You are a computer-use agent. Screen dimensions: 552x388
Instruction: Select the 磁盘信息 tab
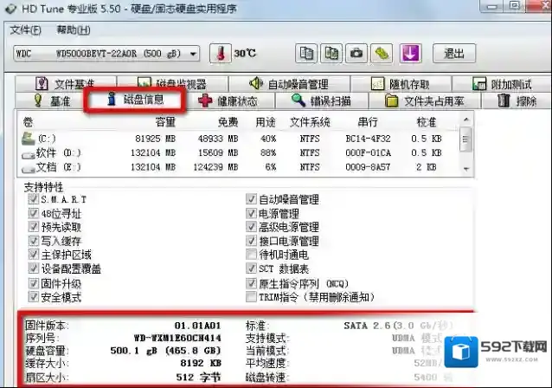click(x=134, y=100)
